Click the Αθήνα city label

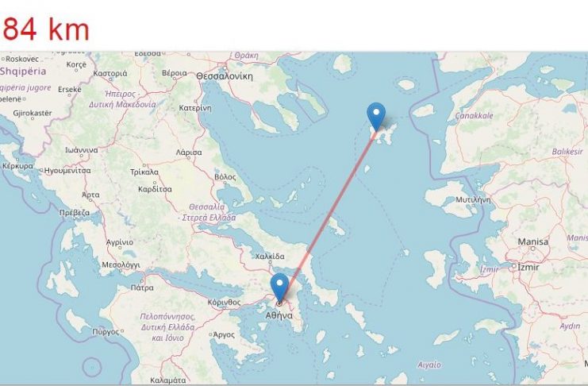[x=279, y=316]
